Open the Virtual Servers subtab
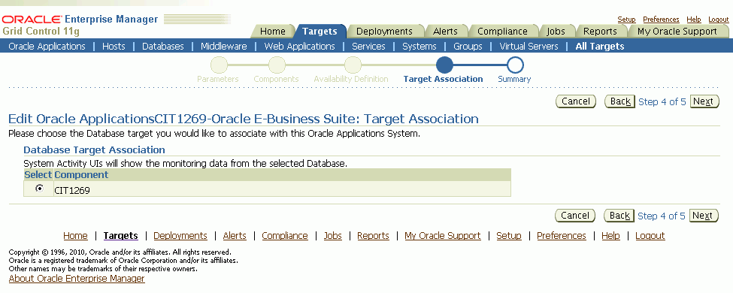733x293 pixels. [529, 47]
